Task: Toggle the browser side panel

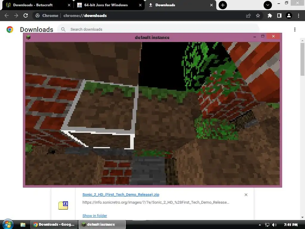Action: (x=279, y=16)
